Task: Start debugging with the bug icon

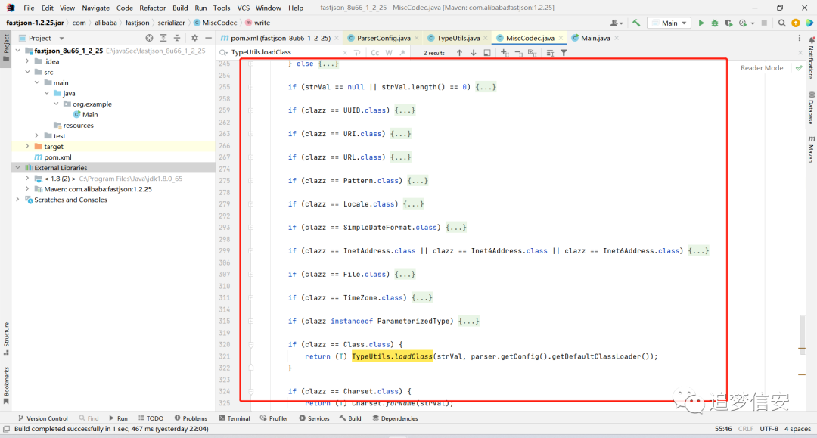Action: click(x=714, y=23)
